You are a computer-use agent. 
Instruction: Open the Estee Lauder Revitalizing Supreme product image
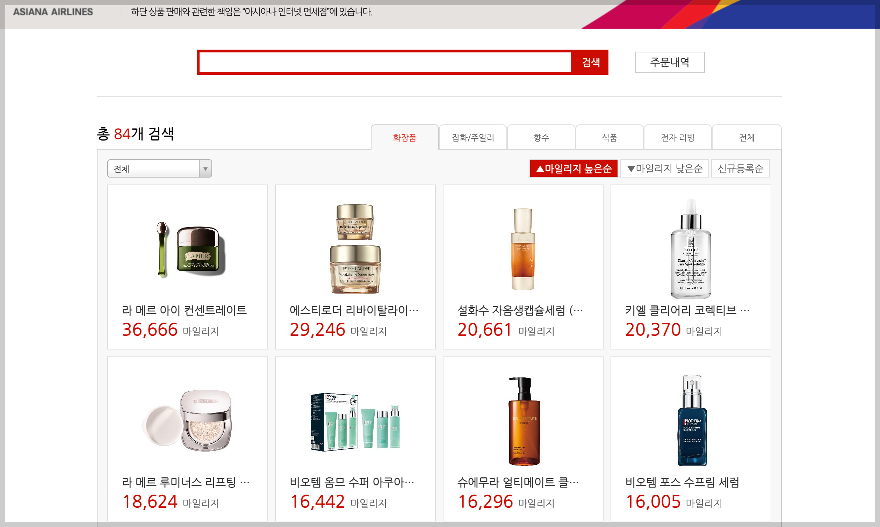(355, 248)
